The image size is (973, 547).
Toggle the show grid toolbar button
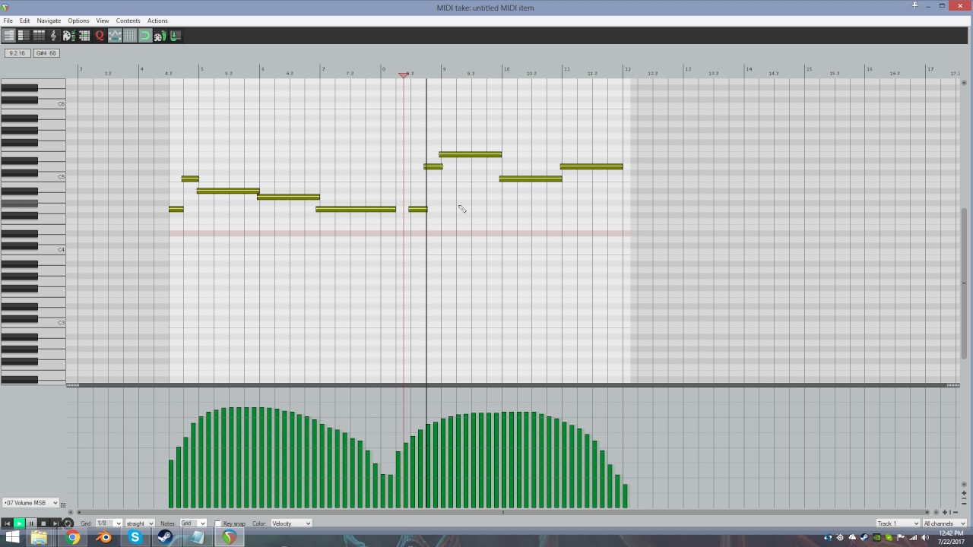pos(130,36)
